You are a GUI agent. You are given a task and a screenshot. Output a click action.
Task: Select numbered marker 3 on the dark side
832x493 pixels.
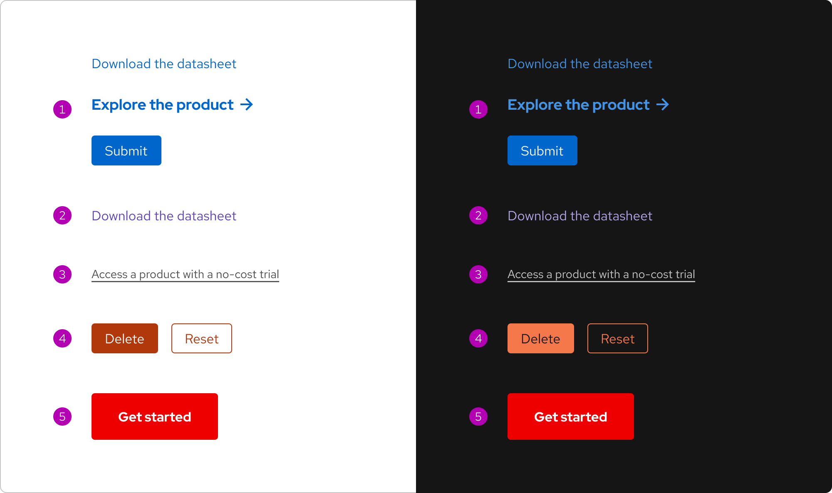[x=478, y=274]
